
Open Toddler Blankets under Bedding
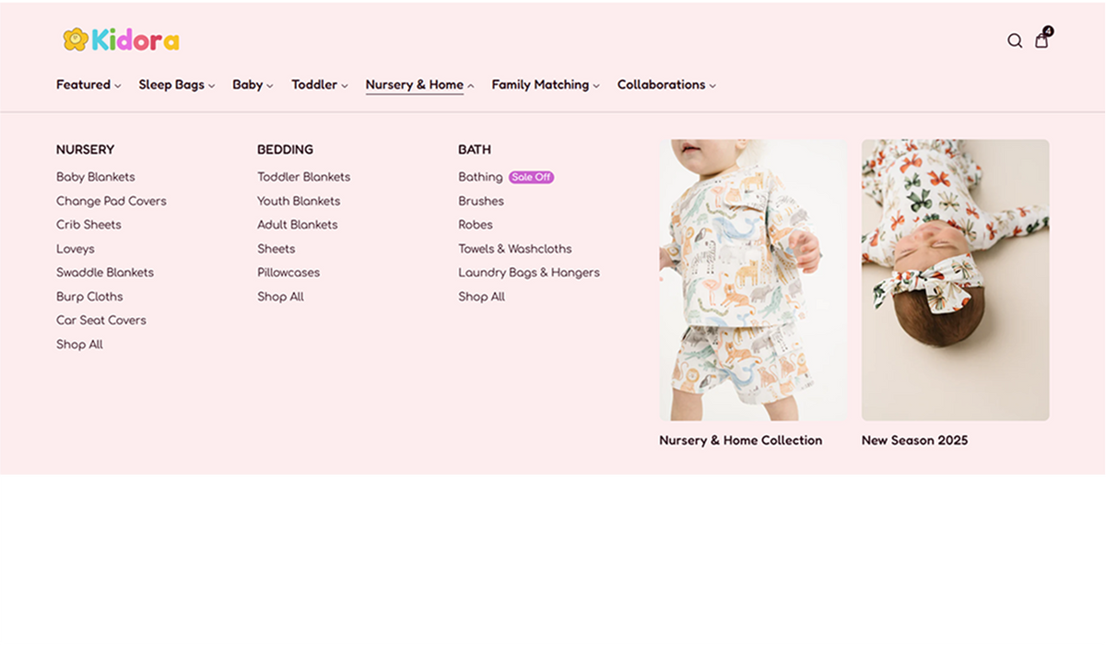pos(303,177)
